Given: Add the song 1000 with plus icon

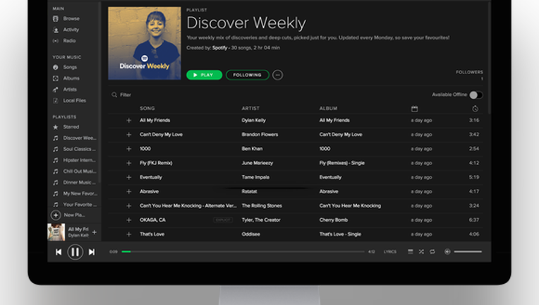Looking at the screenshot, I should pos(129,149).
